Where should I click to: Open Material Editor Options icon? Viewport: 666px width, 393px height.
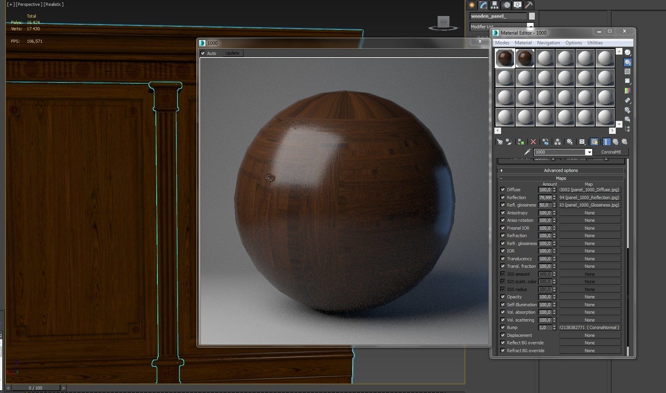point(628,110)
